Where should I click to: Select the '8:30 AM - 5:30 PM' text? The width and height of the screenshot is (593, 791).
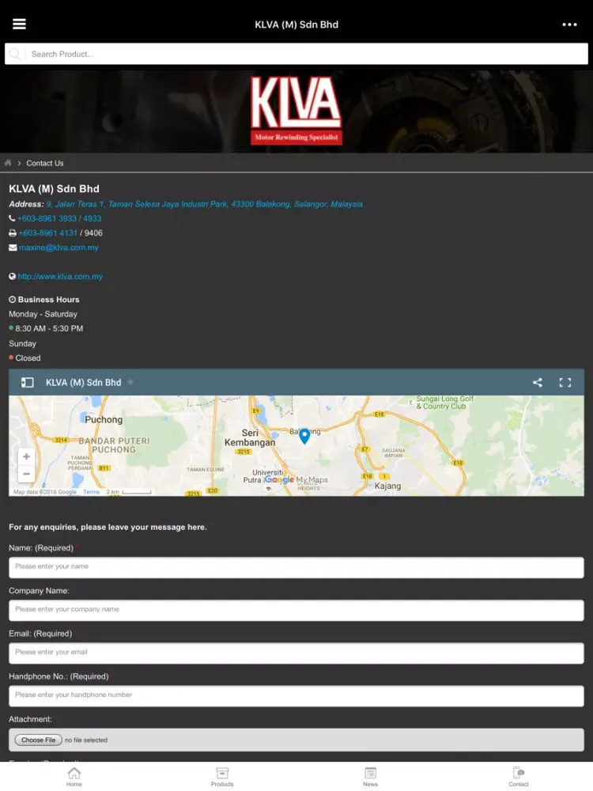pyautogui.click(x=49, y=328)
